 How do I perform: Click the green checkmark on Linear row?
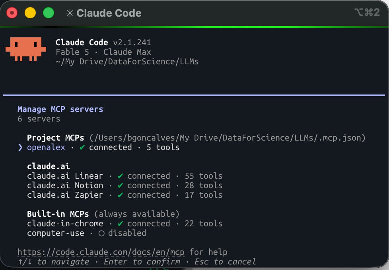121,176
